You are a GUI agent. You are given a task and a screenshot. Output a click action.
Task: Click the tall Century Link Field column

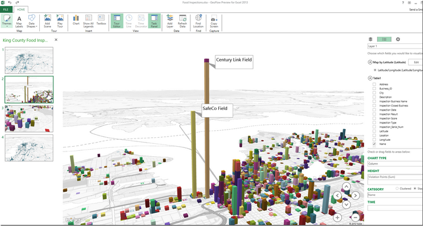207,129
